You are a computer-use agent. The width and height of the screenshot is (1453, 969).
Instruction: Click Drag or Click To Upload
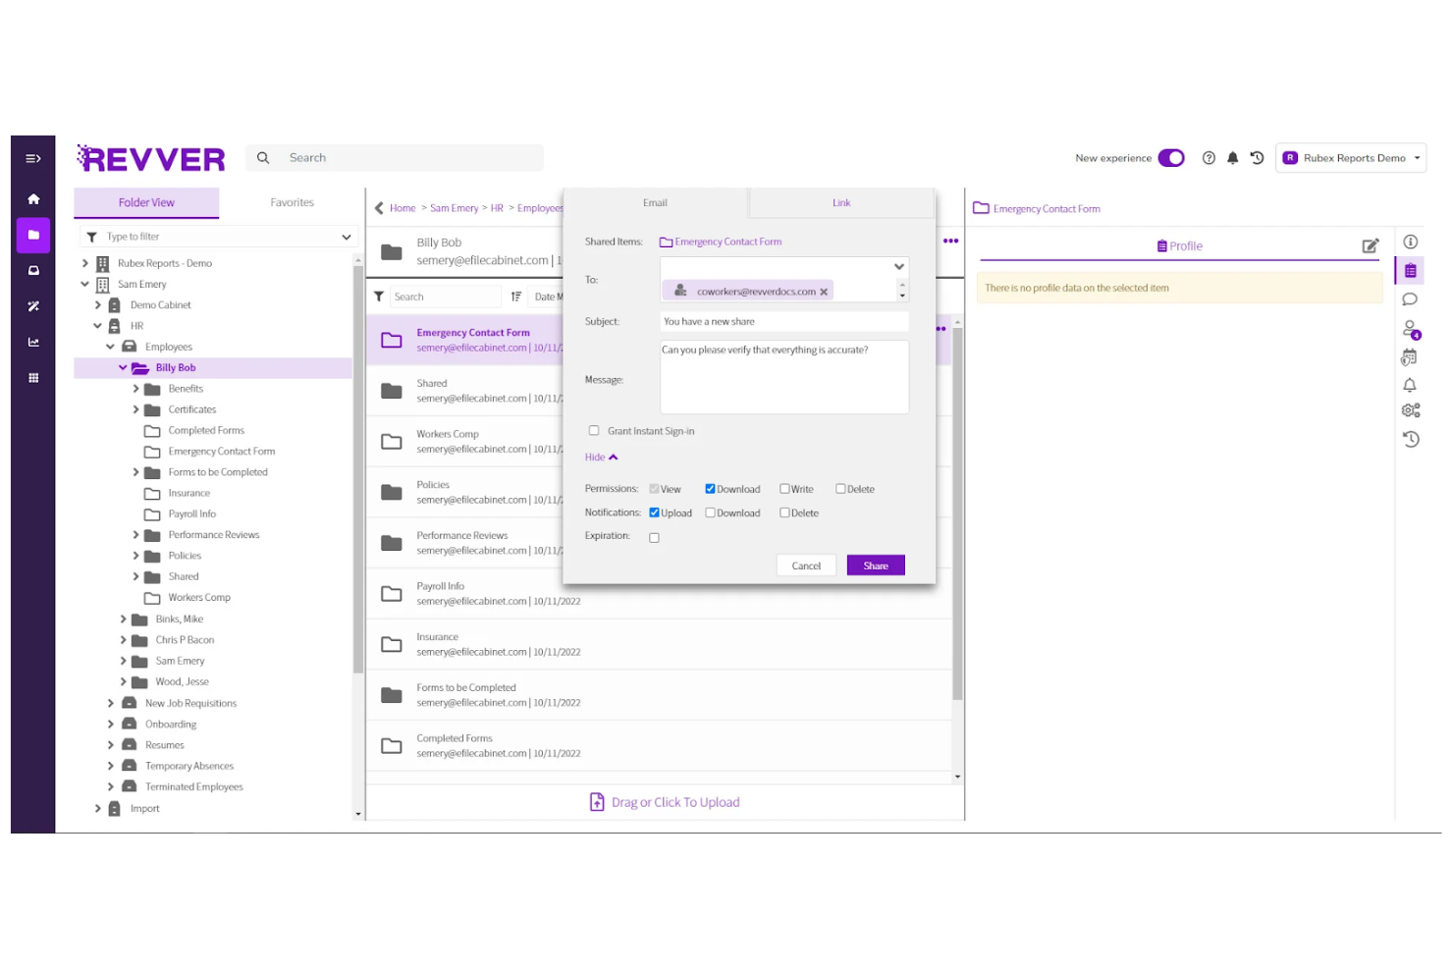[x=664, y=801]
